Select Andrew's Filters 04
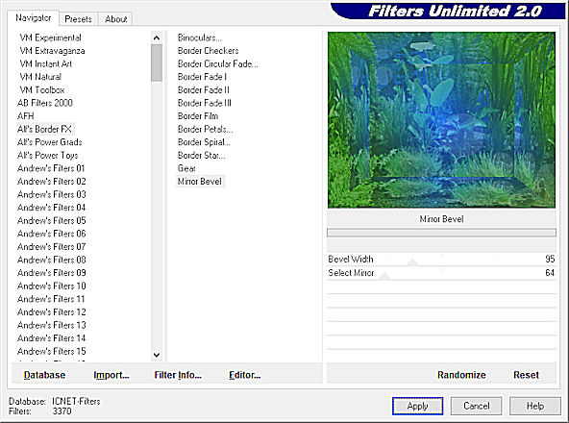This screenshot has width=569, height=423. click(x=52, y=208)
